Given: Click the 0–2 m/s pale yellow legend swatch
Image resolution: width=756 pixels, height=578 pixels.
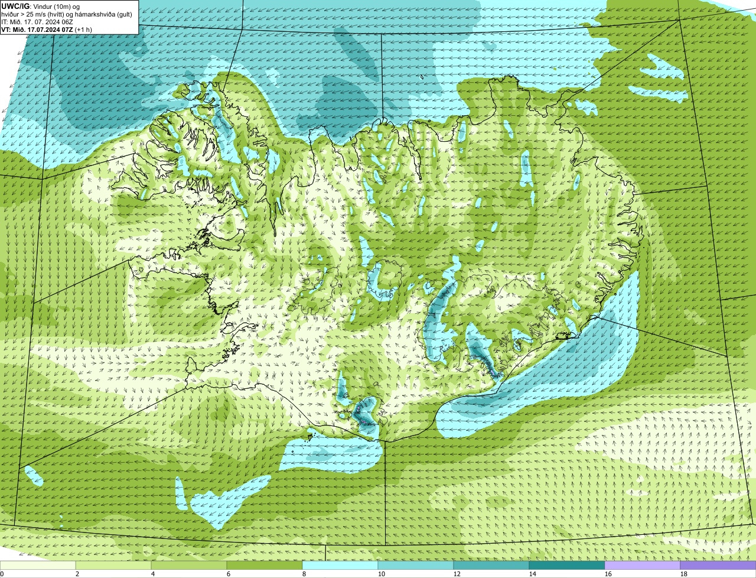Looking at the screenshot, I should pyautogui.click(x=38, y=565).
